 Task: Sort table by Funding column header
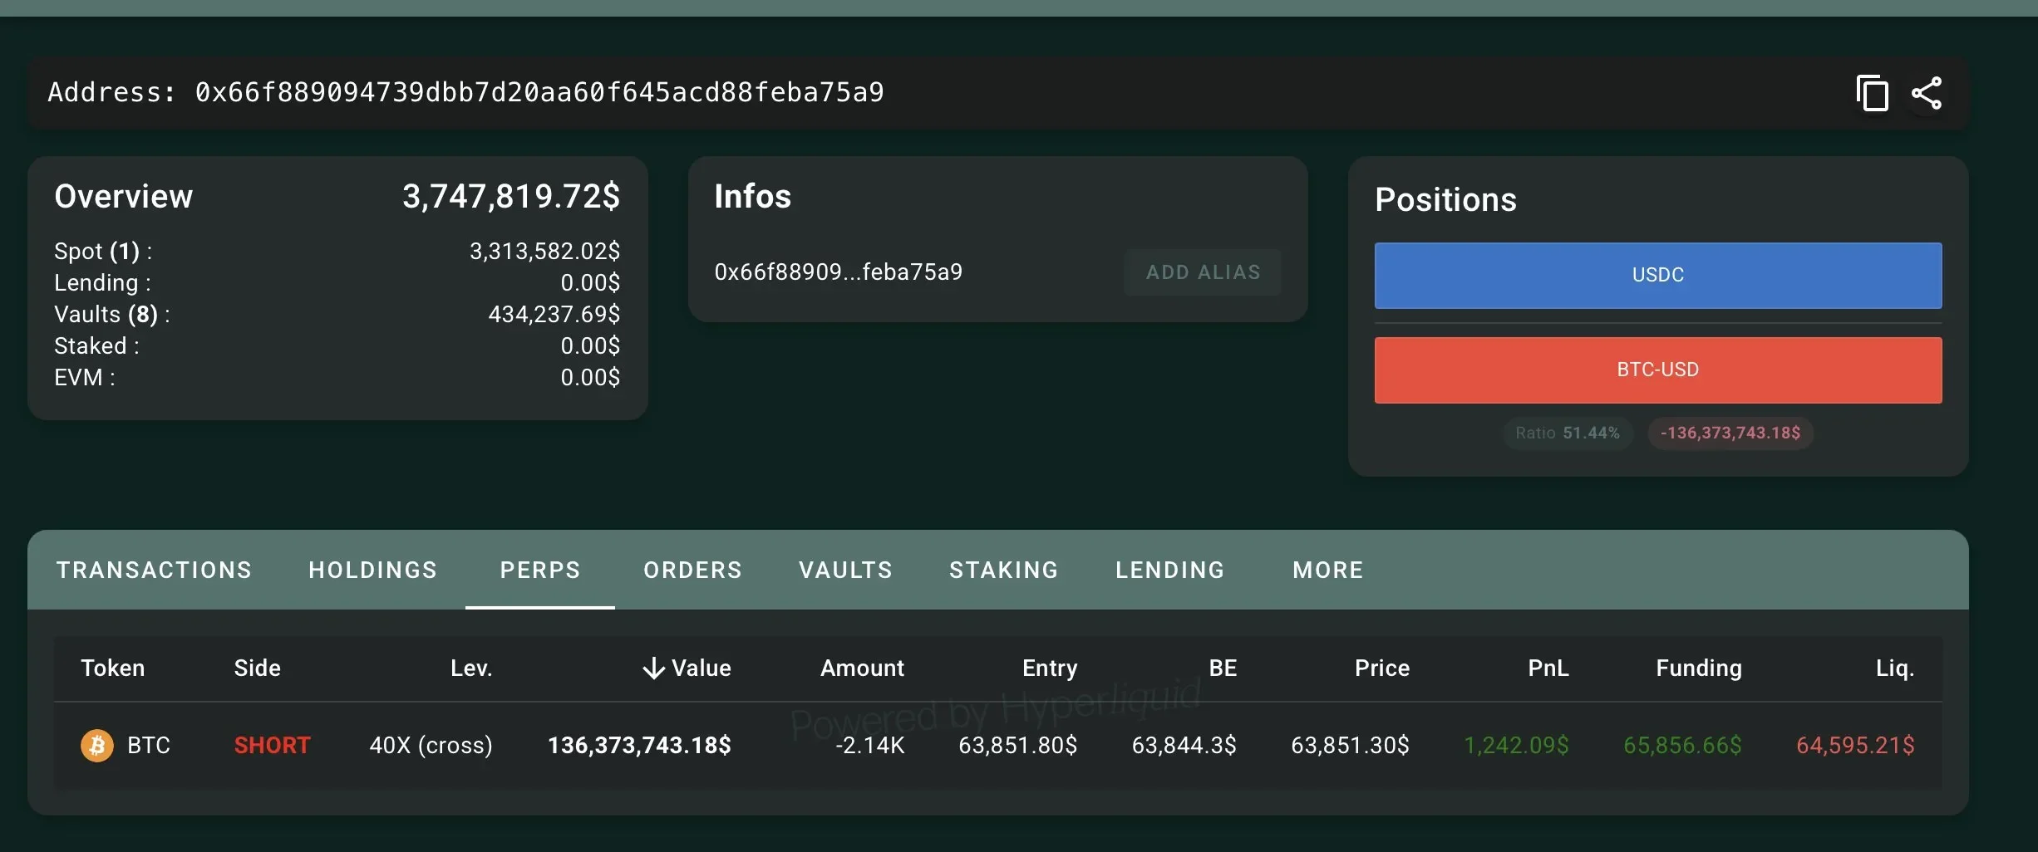(1698, 668)
